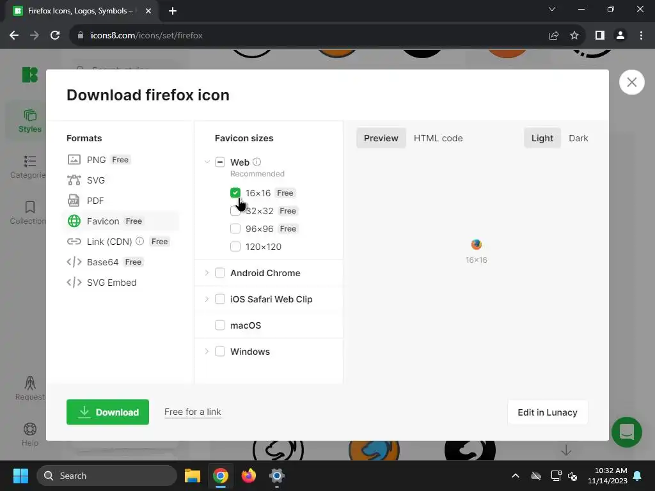This screenshot has height=491, width=655.
Task: Click the Windows taskbar Search box
Action: click(107, 476)
